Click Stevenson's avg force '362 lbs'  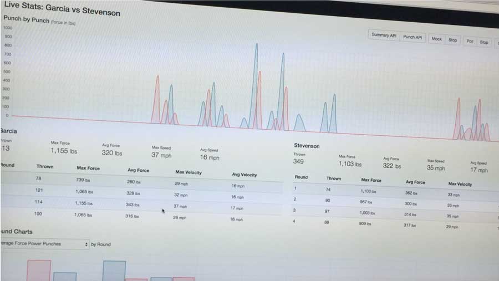[x=411, y=193]
